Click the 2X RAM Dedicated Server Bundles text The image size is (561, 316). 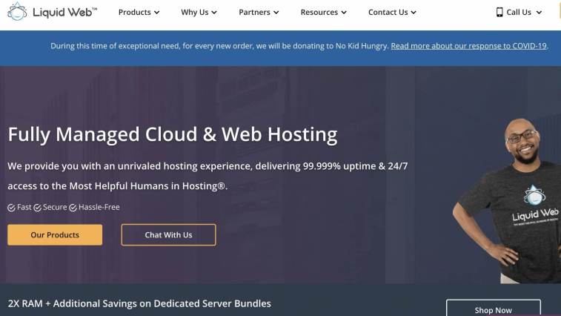click(x=139, y=303)
